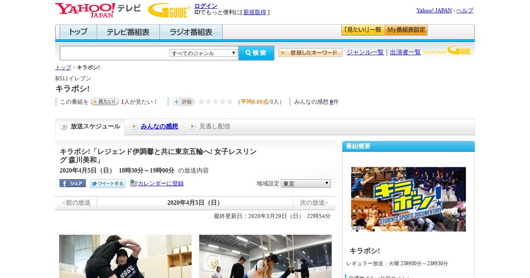
Task: Open the テレビ番組表 tab
Action: click(128, 32)
